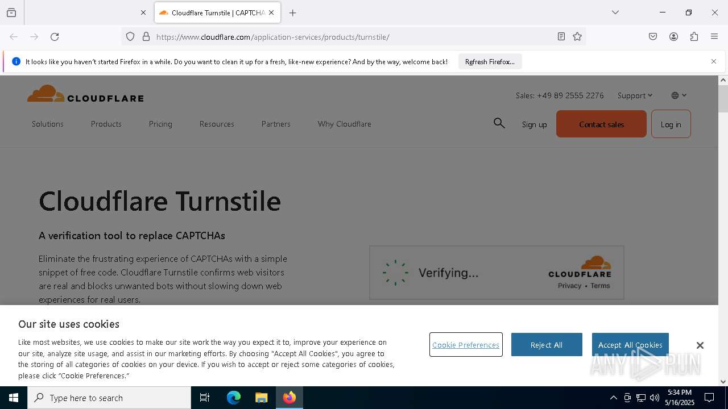
Task: Open Task View on taskbar
Action: tap(205, 398)
